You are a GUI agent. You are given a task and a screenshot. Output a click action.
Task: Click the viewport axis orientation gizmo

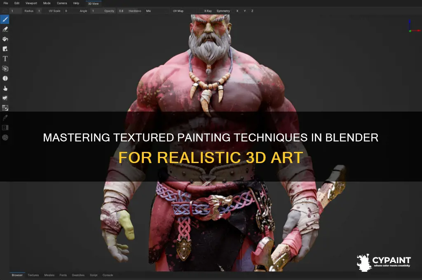click(x=414, y=26)
